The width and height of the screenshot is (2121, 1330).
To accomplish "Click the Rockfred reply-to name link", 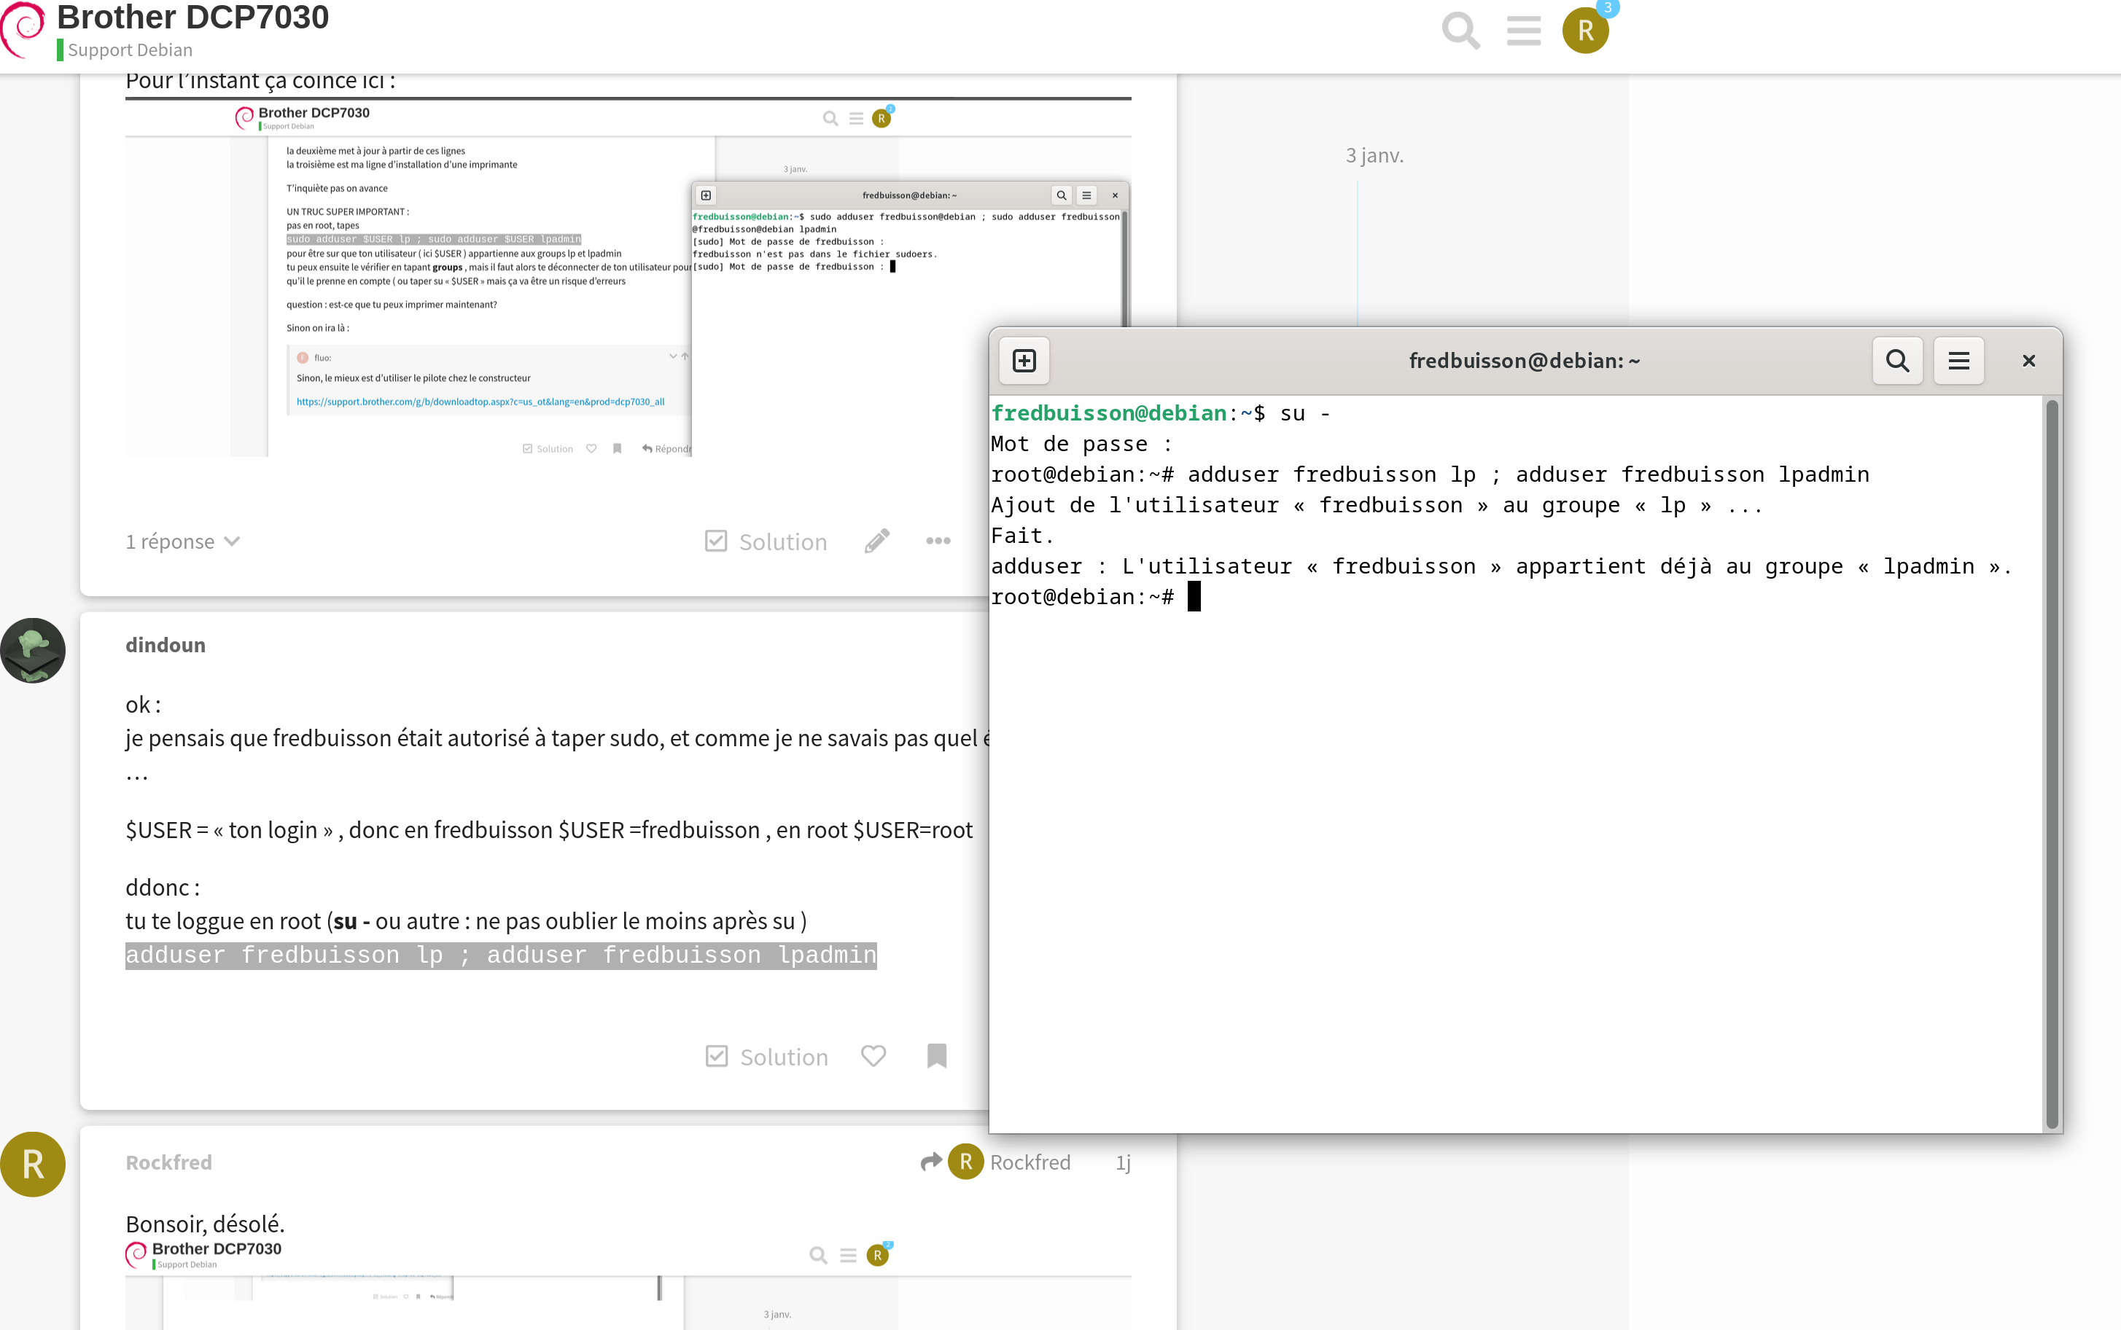I will pos(1030,1162).
